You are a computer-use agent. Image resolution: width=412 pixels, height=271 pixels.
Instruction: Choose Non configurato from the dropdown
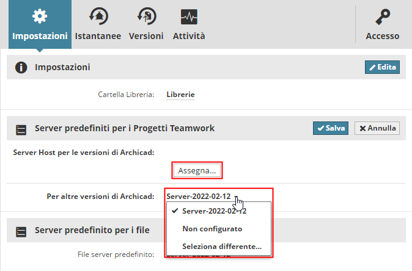coord(212,229)
